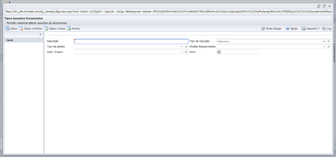Expand the Imprimir dropdown arrow

pyautogui.click(x=319, y=29)
